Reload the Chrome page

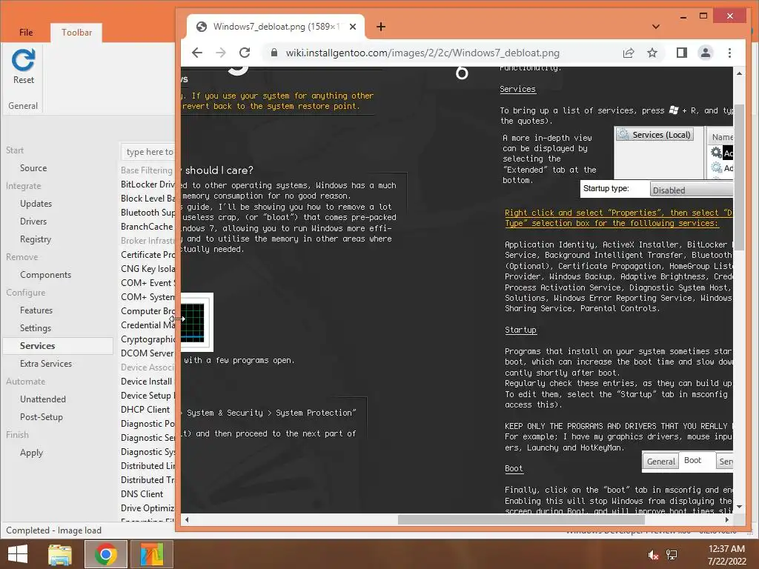(x=245, y=53)
